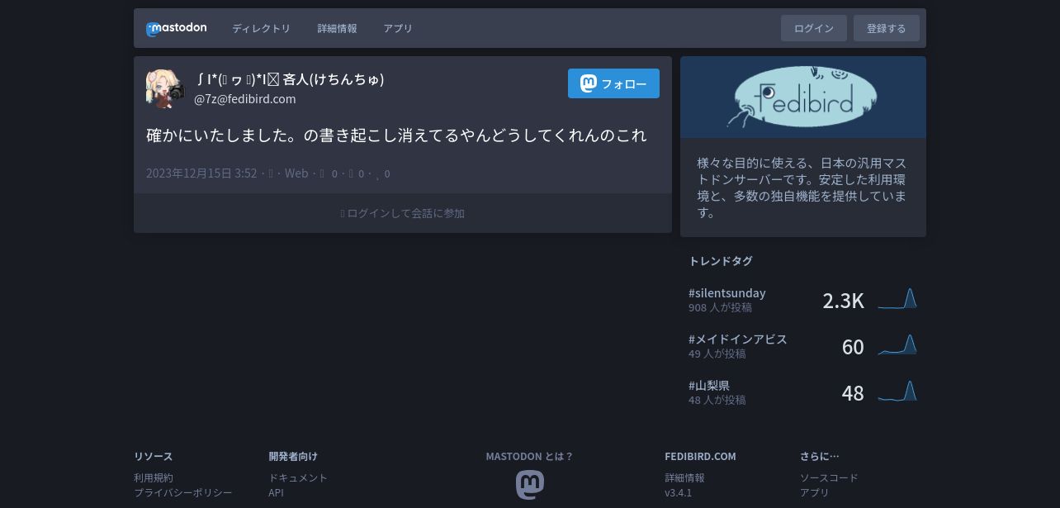Open the アプリ header link
The height and width of the screenshot is (508, 1060).
[x=398, y=28]
